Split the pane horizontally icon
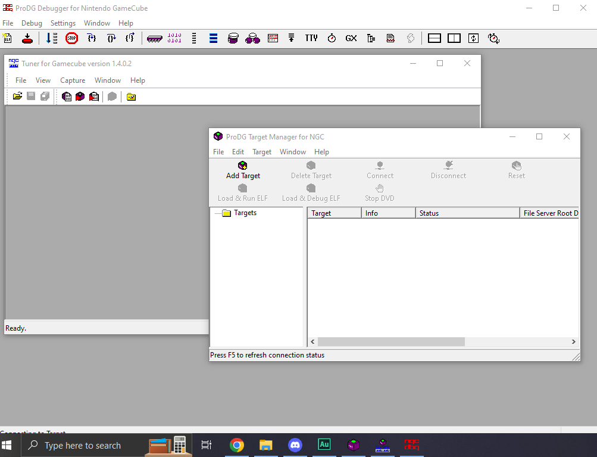Viewport: 597px width, 457px height. pyautogui.click(x=434, y=38)
